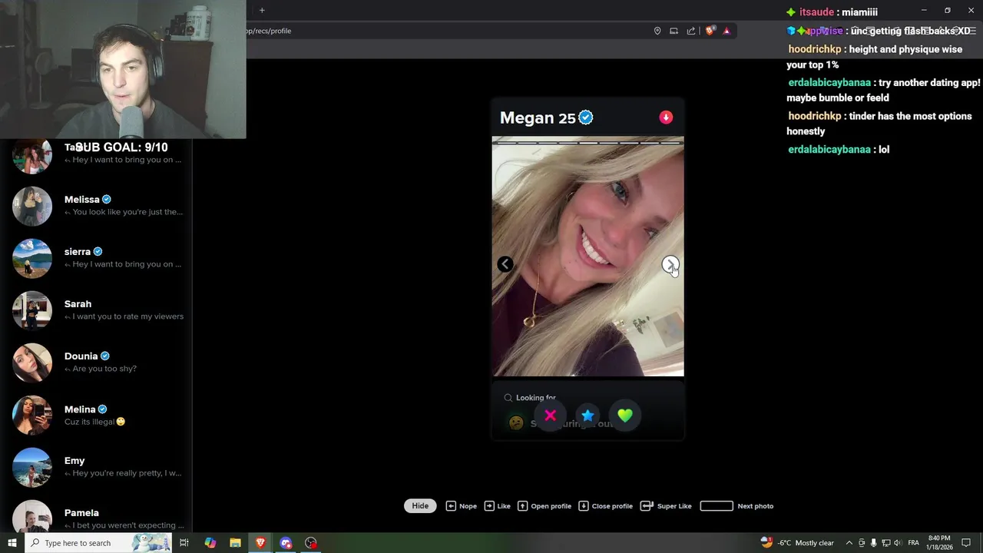This screenshot has height=553, width=983.
Task: Click the right-arrow Like shortcut key icon
Action: (x=488, y=506)
